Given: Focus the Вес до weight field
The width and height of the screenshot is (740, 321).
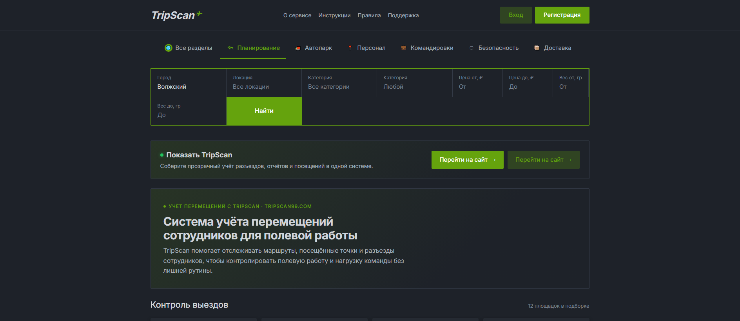Looking at the screenshot, I should (189, 111).
